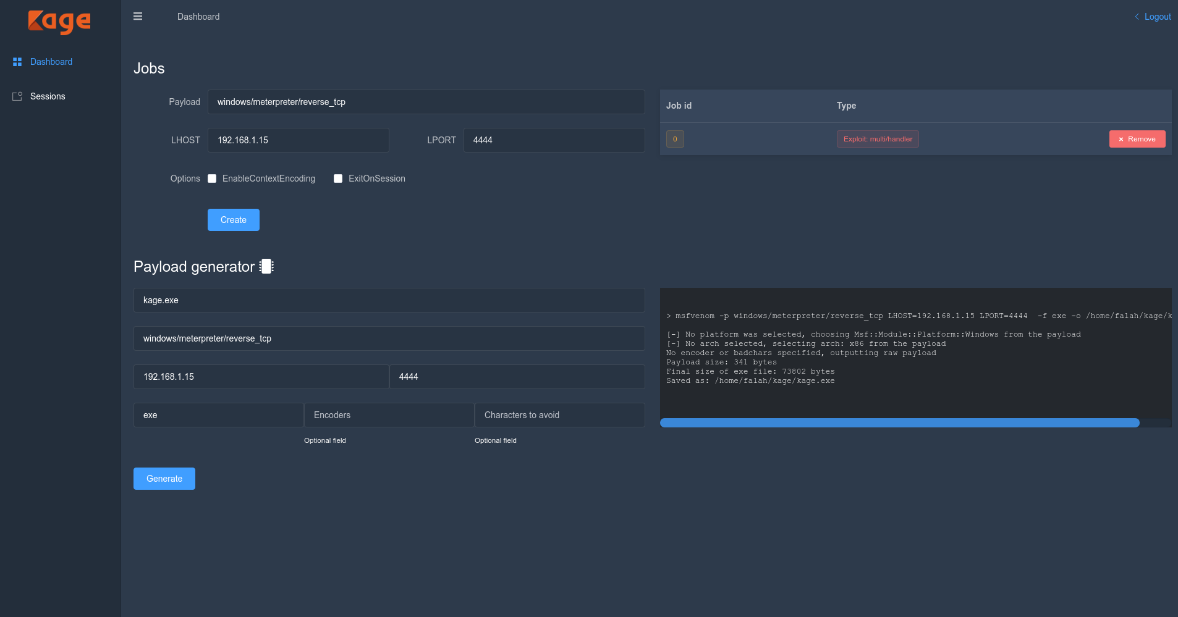Image resolution: width=1178 pixels, height=617 pixels.
Task: Click the Create job button
Action: point(234,220)
